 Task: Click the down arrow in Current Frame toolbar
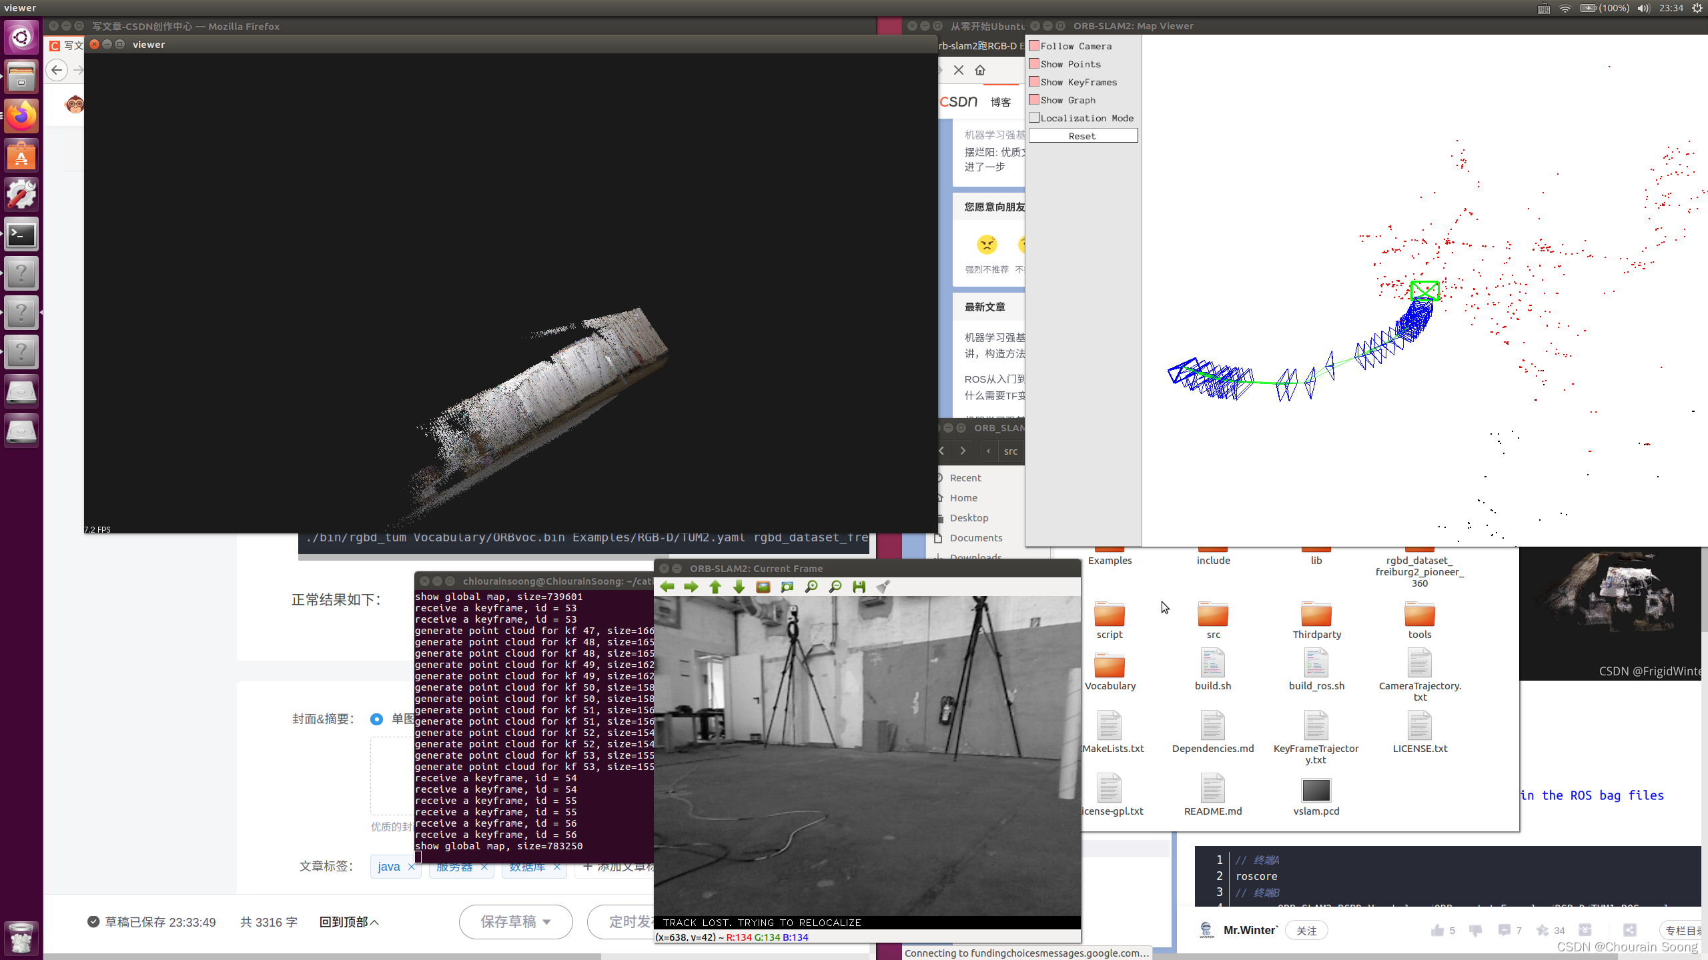click(x=739, y=587)
